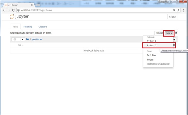Open the parent directory folder icon
Screen dimensions: 188x115
point(20,45)
